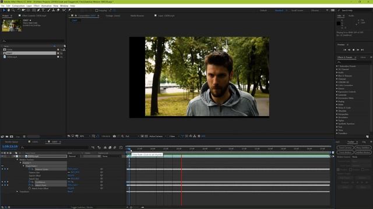The height and width of the screenshot is (209, 373).
Task: Create a new folder in Project panel
Action: coord(7,136)
